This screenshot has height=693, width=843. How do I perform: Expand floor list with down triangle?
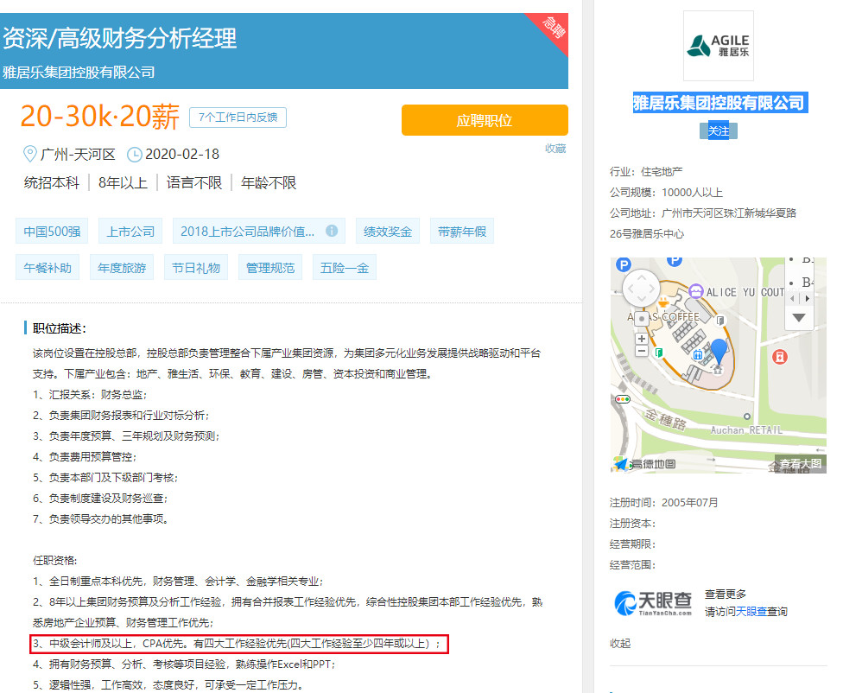point(799,317)
